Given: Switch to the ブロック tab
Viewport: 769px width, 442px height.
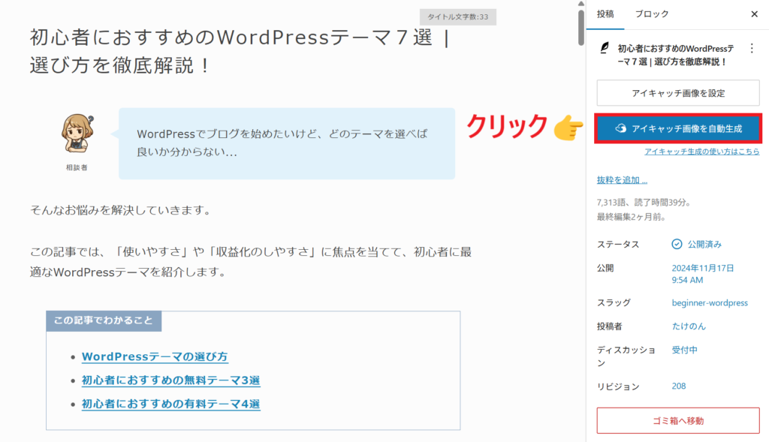Looking at the screenshot, I should (x=652, y=14).
